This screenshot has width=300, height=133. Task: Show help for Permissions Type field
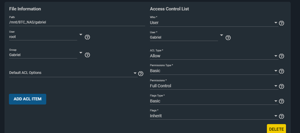pyautogui.click(x=281, y=71)
